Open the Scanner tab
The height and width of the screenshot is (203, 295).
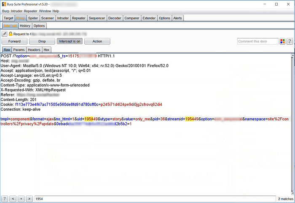coord(47,18)
